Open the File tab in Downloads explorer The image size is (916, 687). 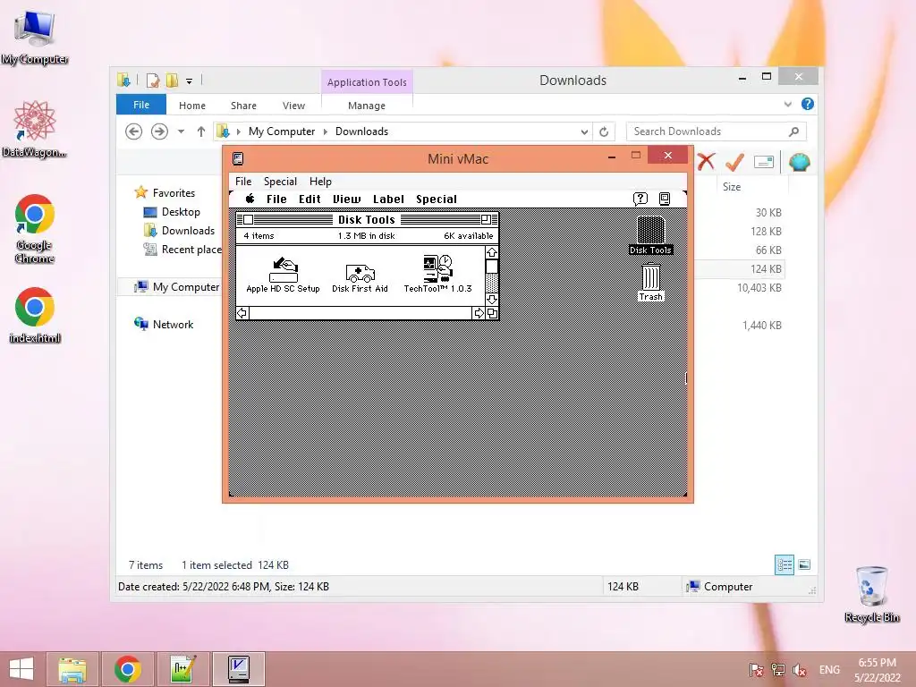tap(141, 105)
